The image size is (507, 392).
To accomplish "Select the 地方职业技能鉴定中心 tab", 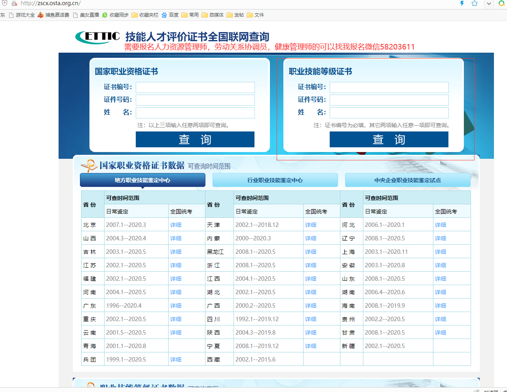I will coord(142,180).
